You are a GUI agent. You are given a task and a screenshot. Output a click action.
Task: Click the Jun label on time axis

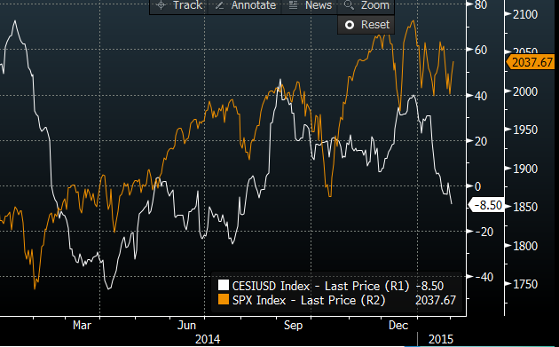point(187,325)
